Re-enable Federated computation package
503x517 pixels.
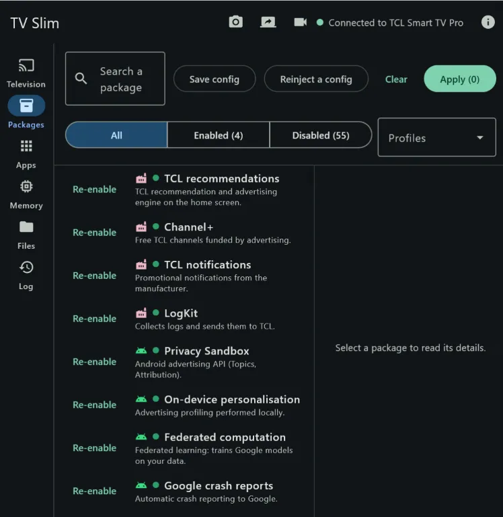(94, 448)
